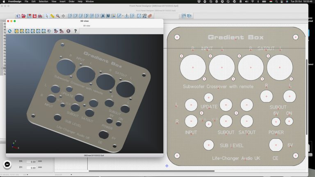Click the DX value input field
The height and width of the screenshot is (177, 315).
(x=32, y=161)
